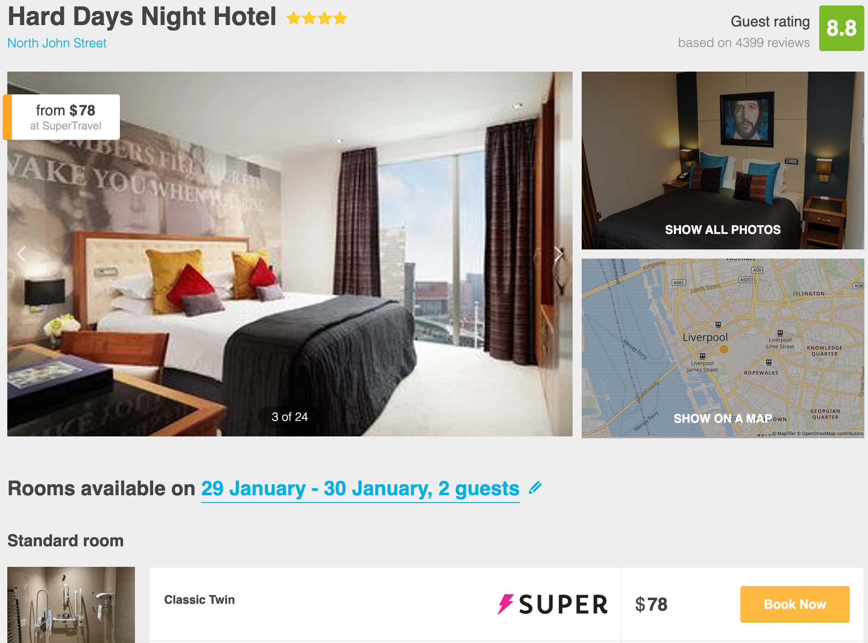This screenshot has width=868, height=643.
Task: Click the orange hotel location marker on map
Action: coord(724,349)
